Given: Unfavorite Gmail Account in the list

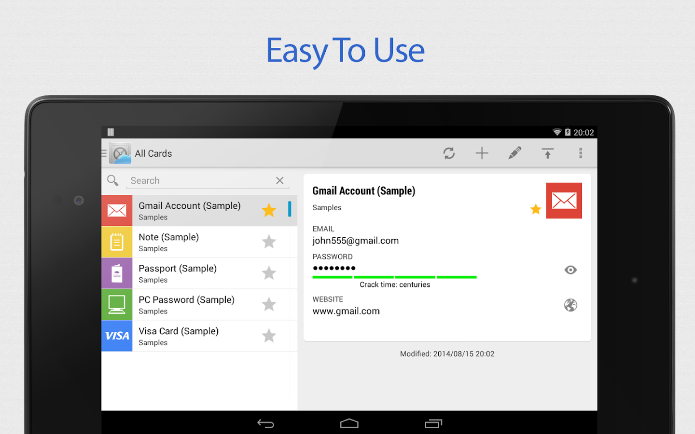Looking at the screenshot, I should [269, 210].
